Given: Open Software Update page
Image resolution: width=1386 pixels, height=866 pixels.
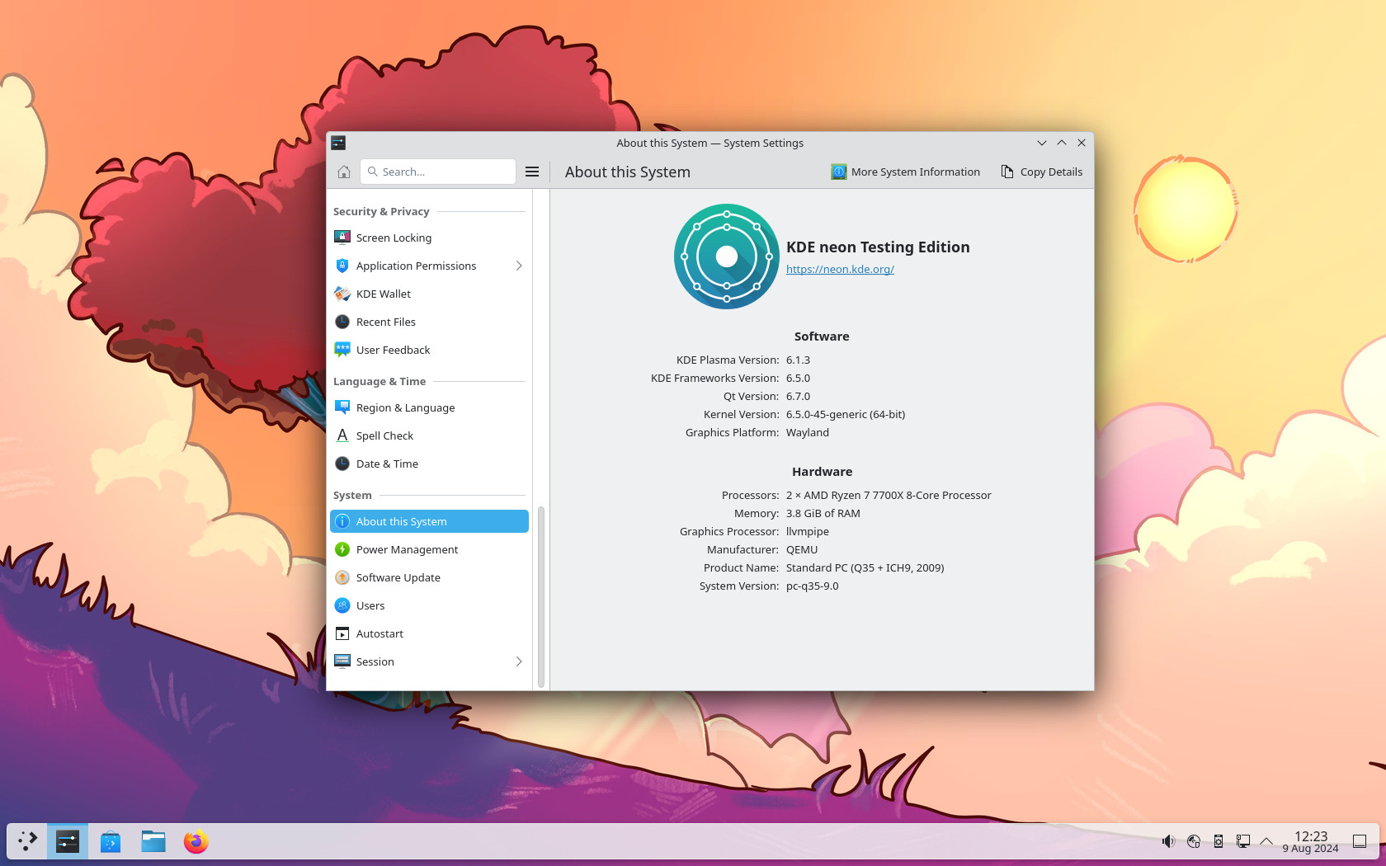Looking at the screenshot, I should (429, 577).
